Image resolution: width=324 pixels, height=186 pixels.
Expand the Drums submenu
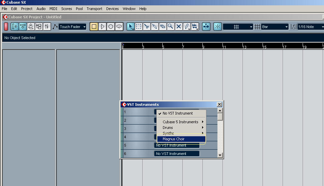[181, 128]
